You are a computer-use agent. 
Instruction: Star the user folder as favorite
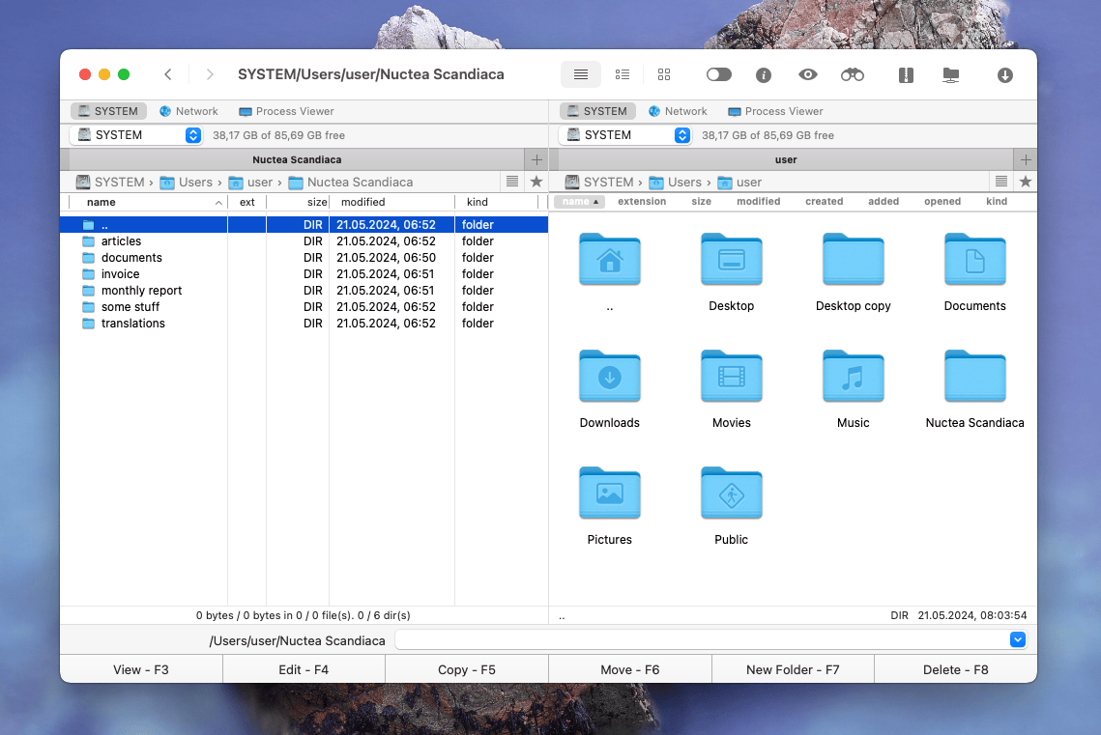point(1025,181)
